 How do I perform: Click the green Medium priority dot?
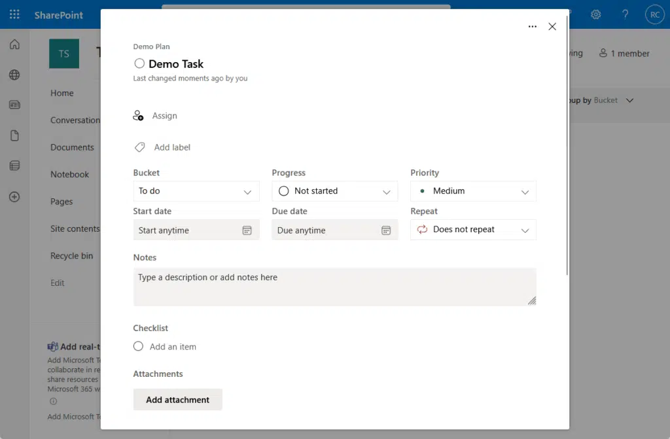coord(422,191)
